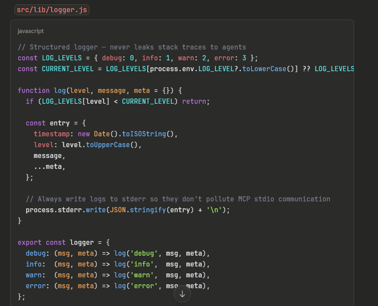Click the src/lib/logger.js file path label
The height and width of the screenshot is (306, 378).
pyautogui.click(x=52, y=10)
